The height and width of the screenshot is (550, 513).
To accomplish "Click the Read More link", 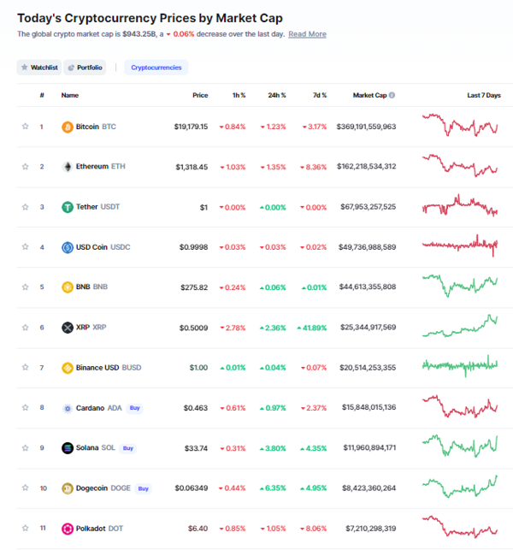I will pos(308,34).
